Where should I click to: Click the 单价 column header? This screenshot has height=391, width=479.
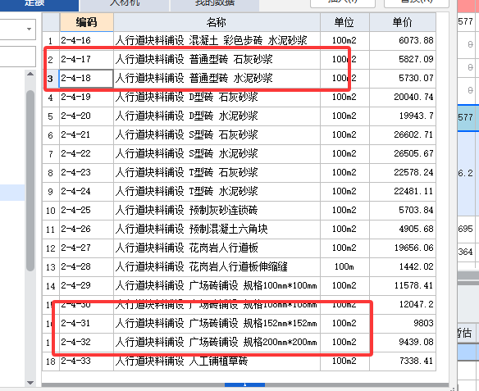coord(403,22)
